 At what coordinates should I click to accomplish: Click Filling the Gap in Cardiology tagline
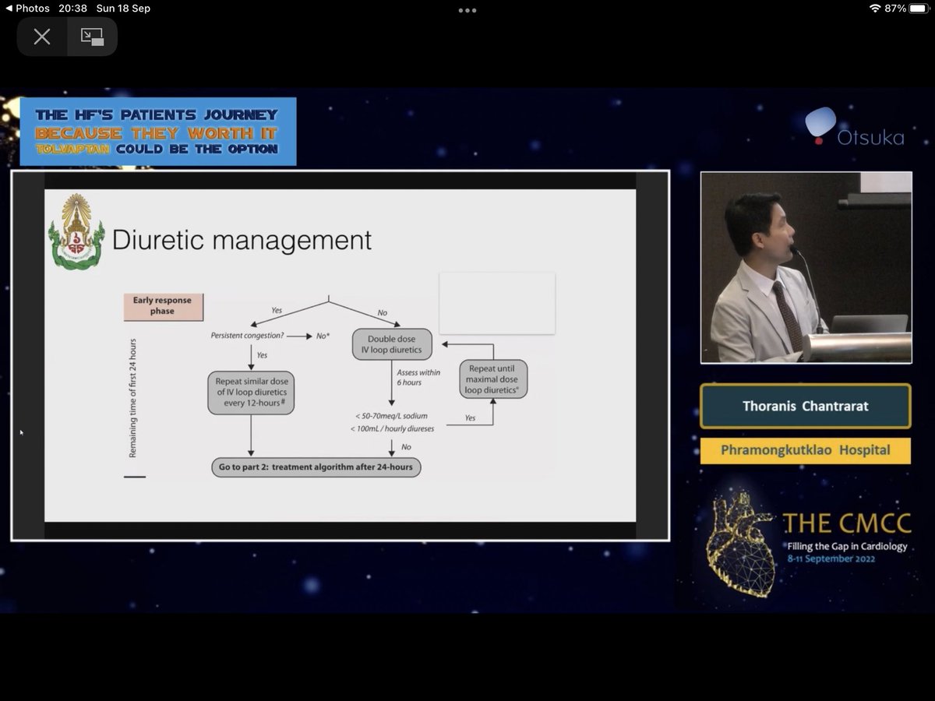pyautogui.click(x=845, y=546)
